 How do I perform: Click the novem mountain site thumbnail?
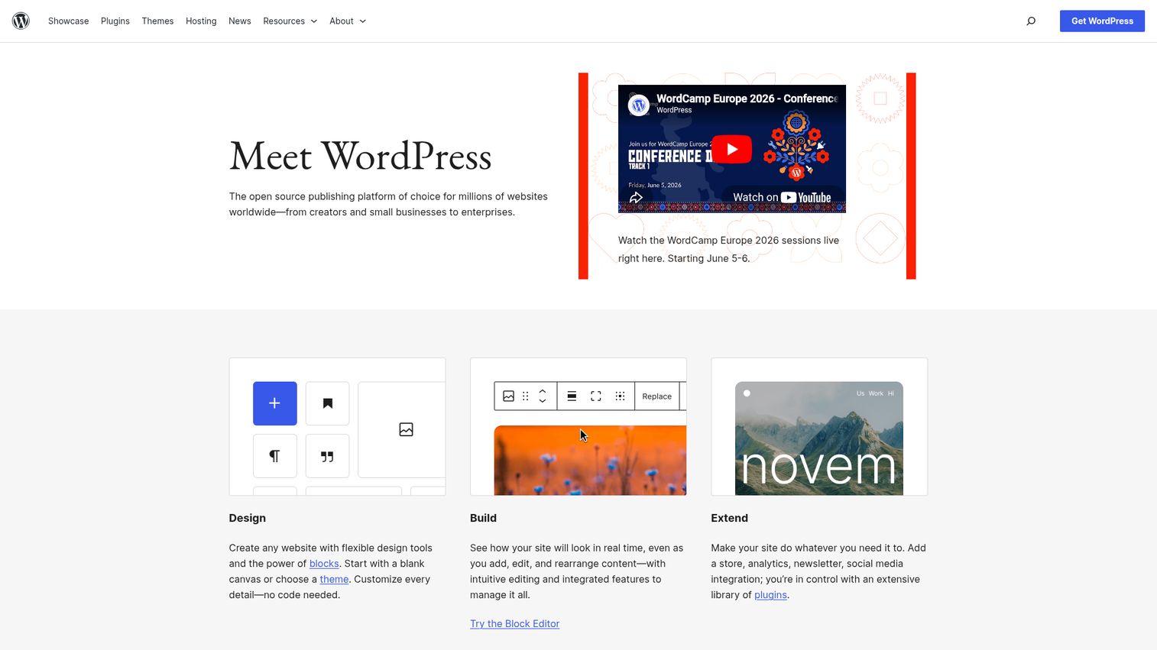click(819, 438)
